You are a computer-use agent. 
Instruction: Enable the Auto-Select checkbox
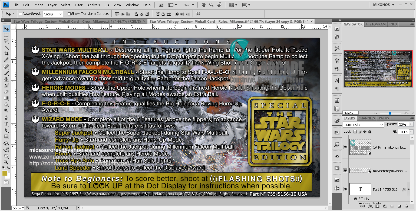20,14
